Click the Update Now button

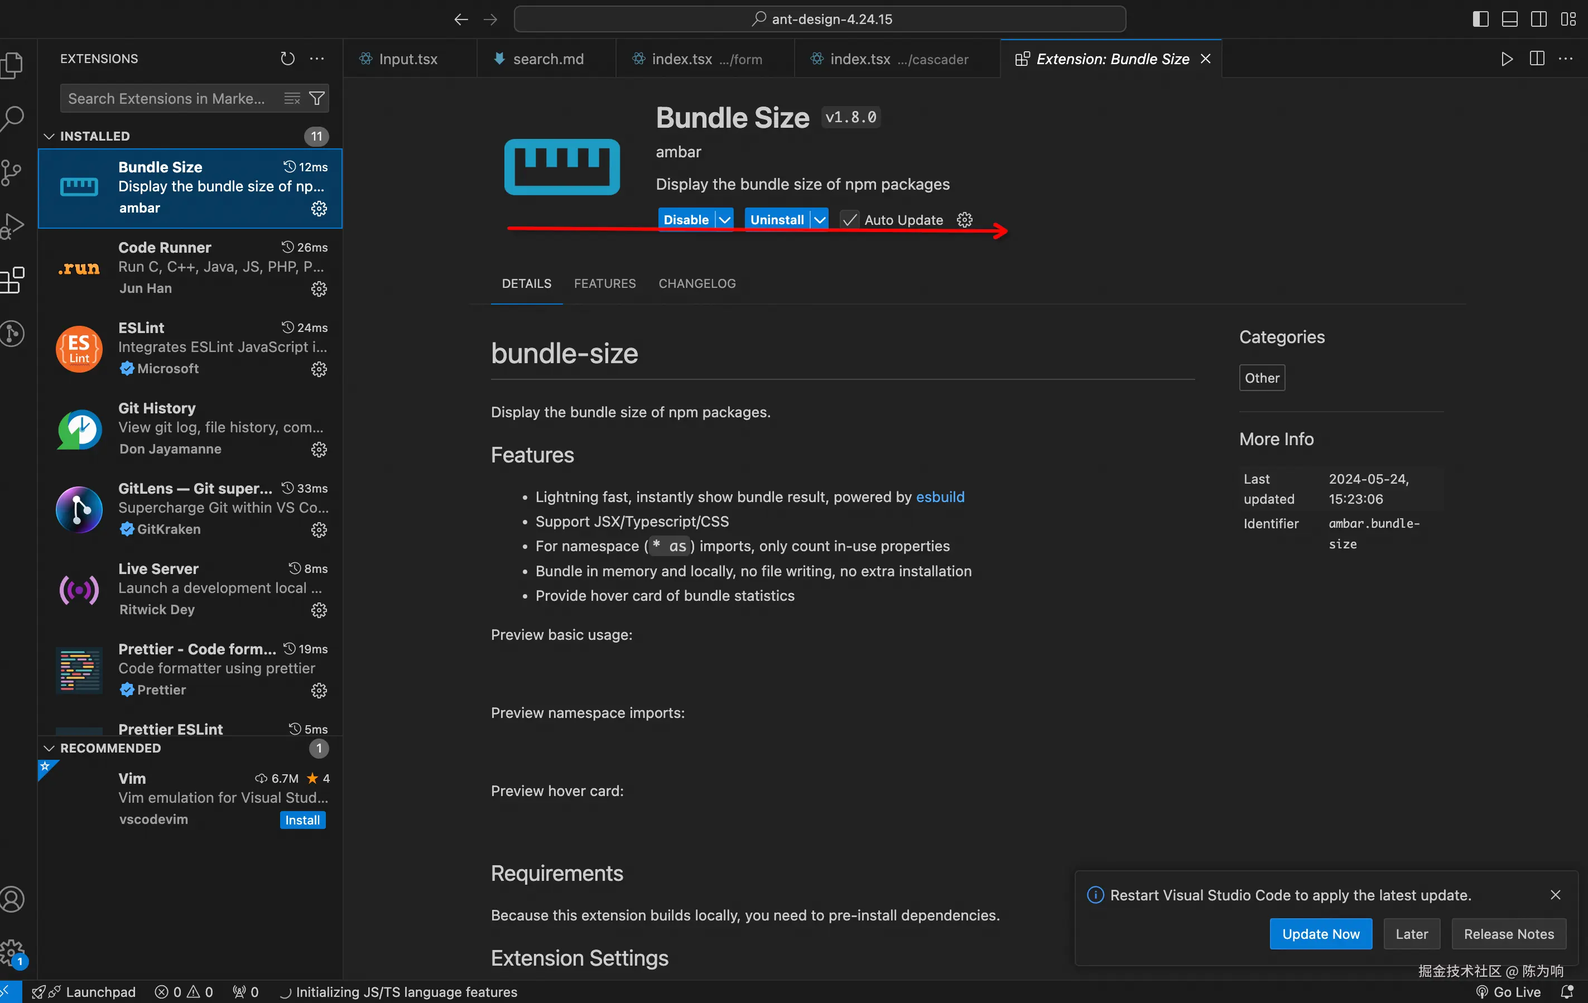point(1320,933)
